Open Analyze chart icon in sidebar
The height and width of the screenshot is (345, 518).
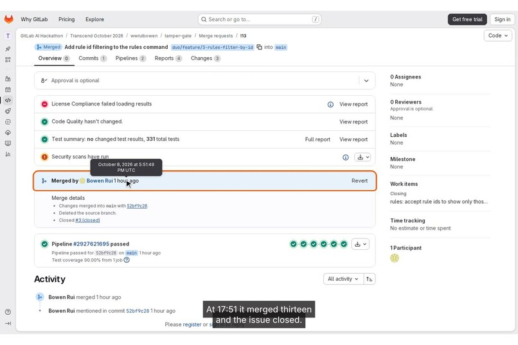[8, 154]
